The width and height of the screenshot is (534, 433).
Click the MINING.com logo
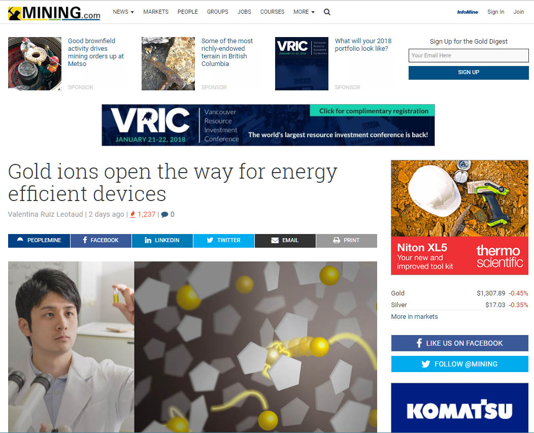pyautogui.click(x=54, y=13)
